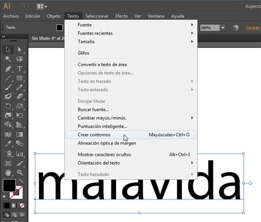Screen dimensions: 261x222
Task: Choose Glifos in the Texto menu
Action: coord(131,53)
